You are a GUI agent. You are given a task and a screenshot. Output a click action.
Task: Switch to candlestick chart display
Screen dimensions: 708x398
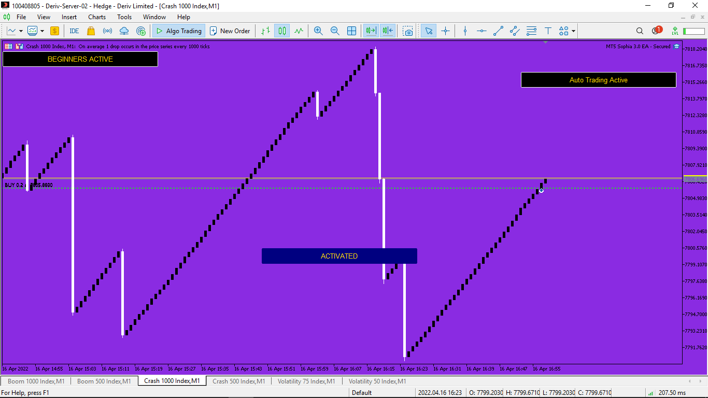click(282, 31)
